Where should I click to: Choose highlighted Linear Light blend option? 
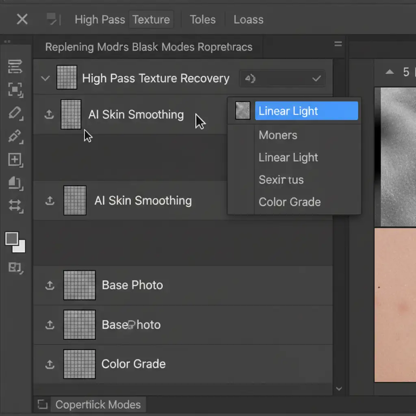tap(306, 111)
